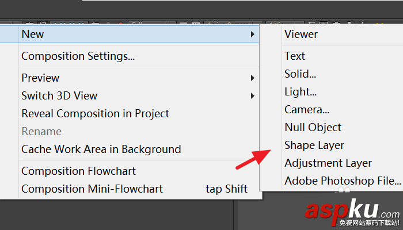The width and height of the screenshot is (403, 230).
Task: Open Composition Mini-Flowchart
Action: 92,189
